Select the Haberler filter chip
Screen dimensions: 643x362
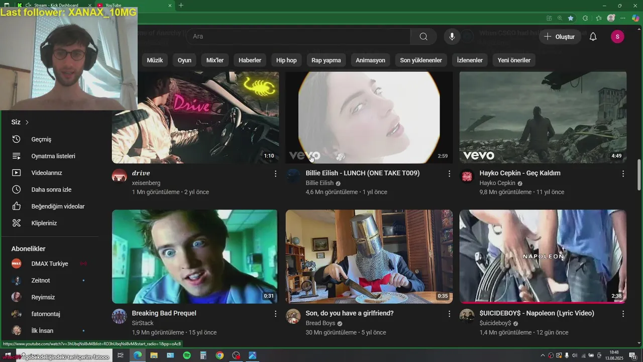pos(250,60)
